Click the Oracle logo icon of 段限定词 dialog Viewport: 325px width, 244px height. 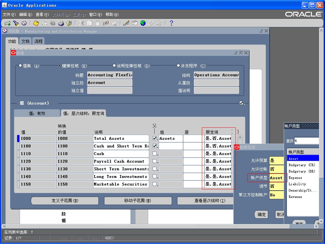(237, 147)
